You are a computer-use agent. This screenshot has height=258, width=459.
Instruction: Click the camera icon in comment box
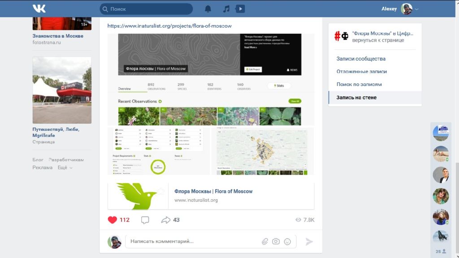(x=276, y=241)
